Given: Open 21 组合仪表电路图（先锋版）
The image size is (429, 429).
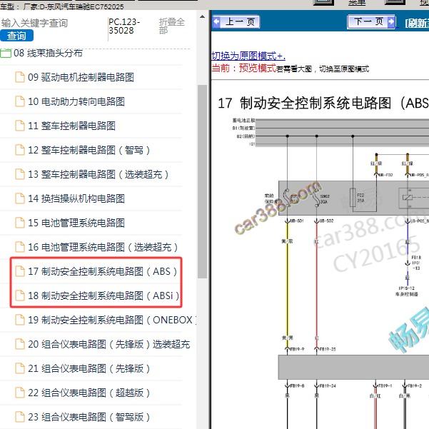Looking at the screenshot, I should pos(89,368).
